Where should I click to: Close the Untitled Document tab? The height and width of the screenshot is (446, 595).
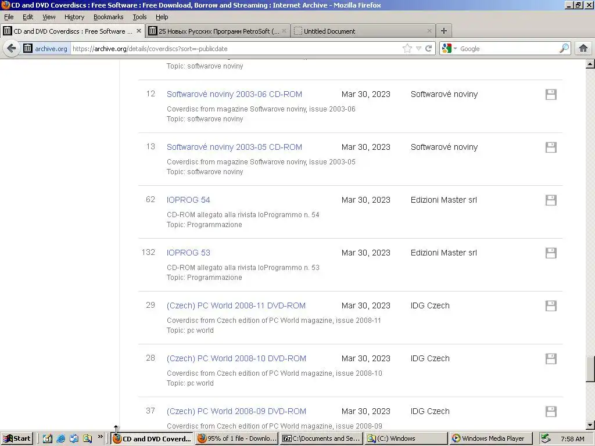pos(429,31)
